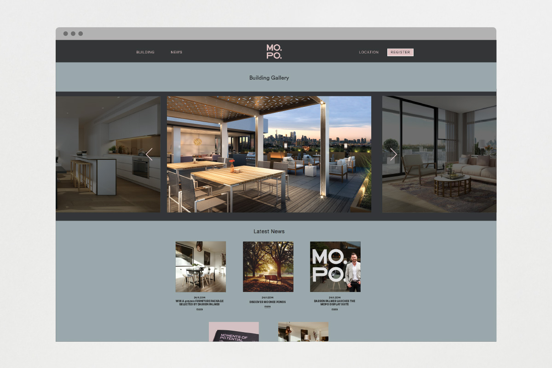This screenshot has height=368, width=552.
Task: Click "more" under Darren Palmer article
Action: click(334, 310)
